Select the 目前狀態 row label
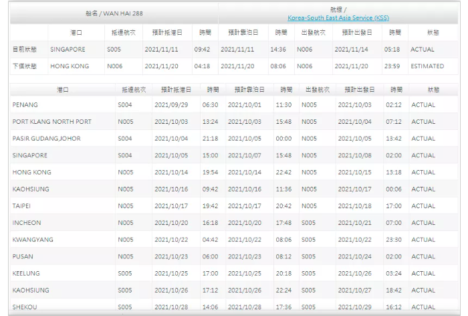This screenshot has width=468, height=316. (x=25, y=49)
